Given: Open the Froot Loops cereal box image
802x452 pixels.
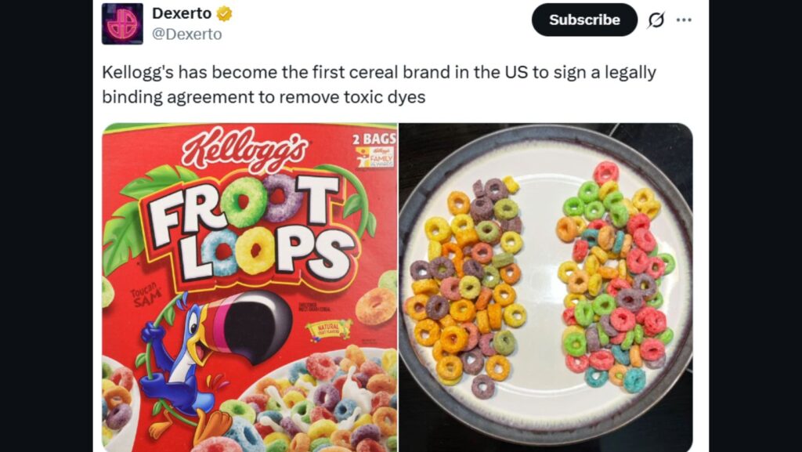Looking at the screenshot, I should point(250,287).
